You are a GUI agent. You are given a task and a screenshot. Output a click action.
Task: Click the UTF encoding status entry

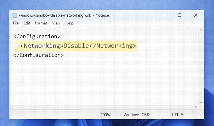(177, 115)
